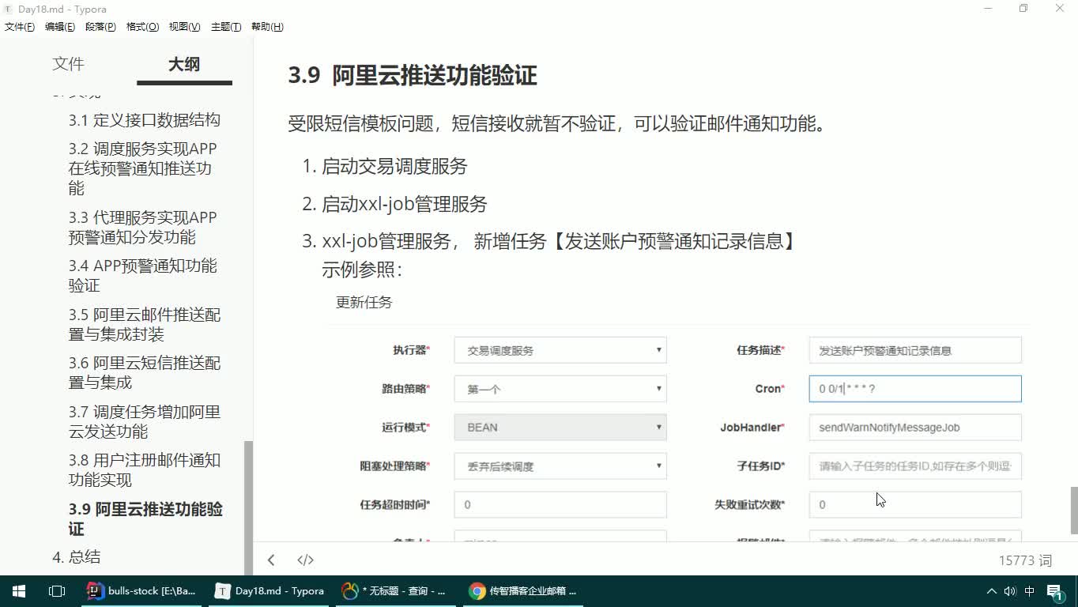Viewport: 1078px width, 607px height.
Task: Switch to Day18.md Typora taskbar button
Action: [x=270, y=591]
